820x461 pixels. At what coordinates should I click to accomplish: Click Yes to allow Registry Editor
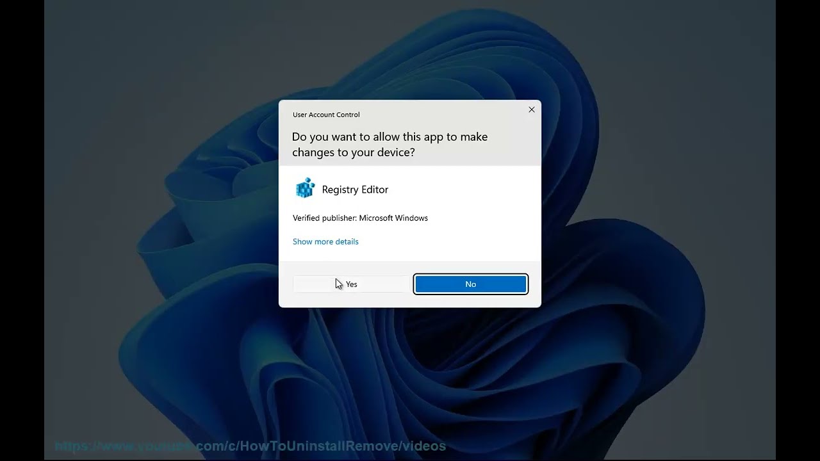pos(350,284)
